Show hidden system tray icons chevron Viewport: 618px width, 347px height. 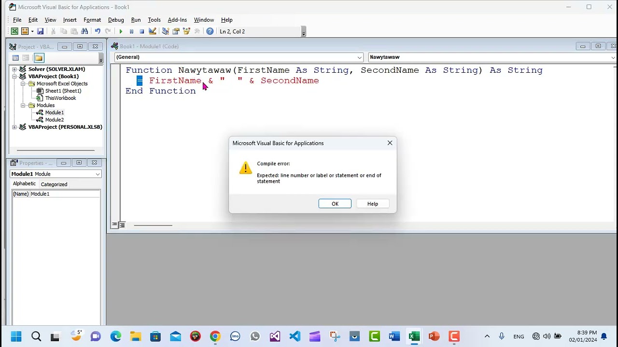[x=487, y=336]
